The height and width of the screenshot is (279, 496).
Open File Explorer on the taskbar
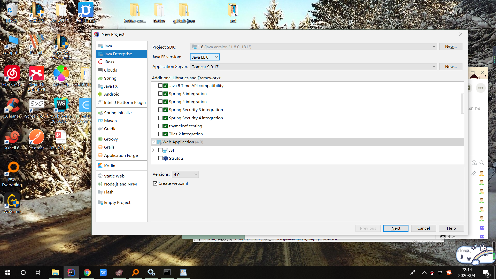click(55, 272)
